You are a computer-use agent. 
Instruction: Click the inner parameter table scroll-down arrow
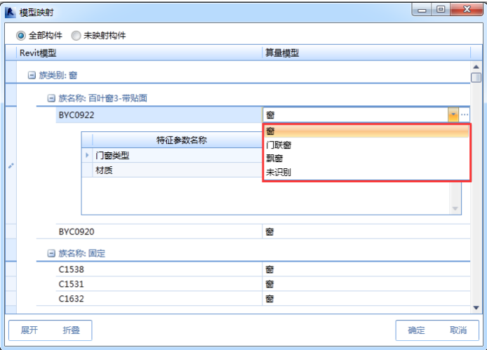tap(455, 209)
